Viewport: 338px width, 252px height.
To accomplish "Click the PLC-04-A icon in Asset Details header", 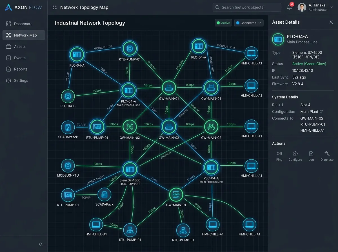I will (x=278, y=39).
